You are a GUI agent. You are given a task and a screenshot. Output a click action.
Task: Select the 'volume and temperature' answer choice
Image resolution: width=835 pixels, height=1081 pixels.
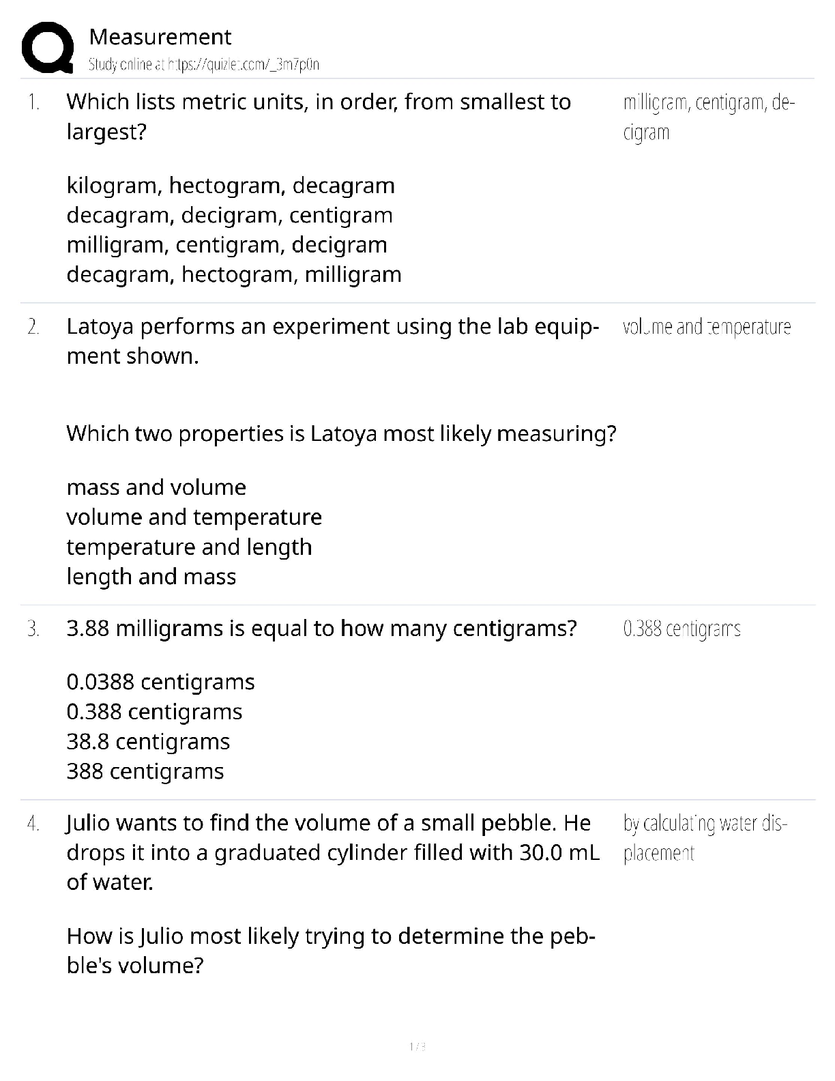pos(194,517)
